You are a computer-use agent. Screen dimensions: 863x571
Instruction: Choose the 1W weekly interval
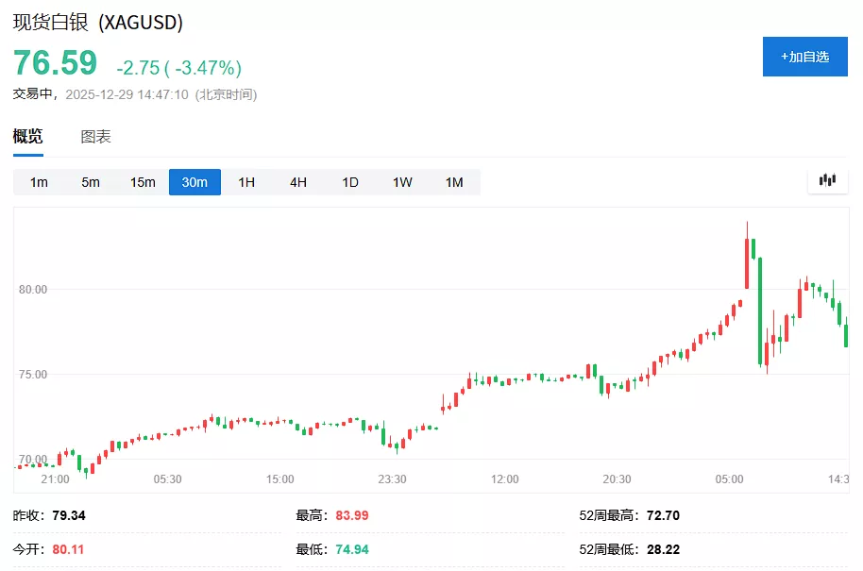pyautogui.click(x=402, y=182)
